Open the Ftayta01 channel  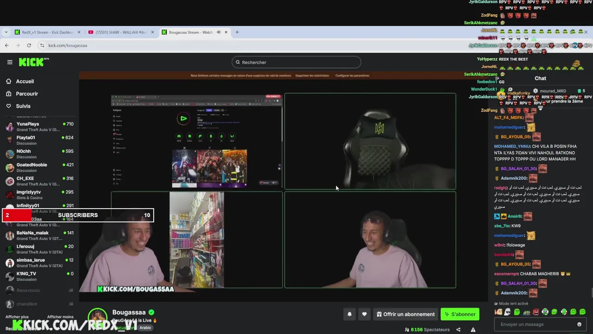tap(39, 140)
